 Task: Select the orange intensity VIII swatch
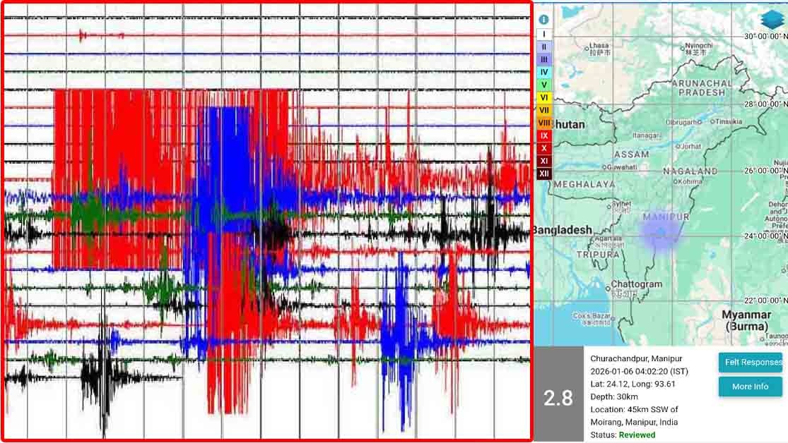tap(543, 123)
